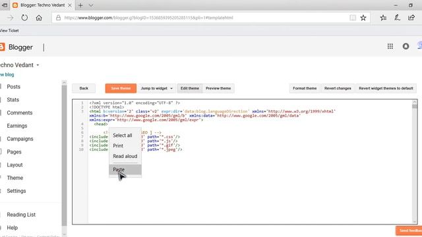Viewport: 422px width, 237px height.
Task: Set tabs aside icon
Action: coord(5,5)
